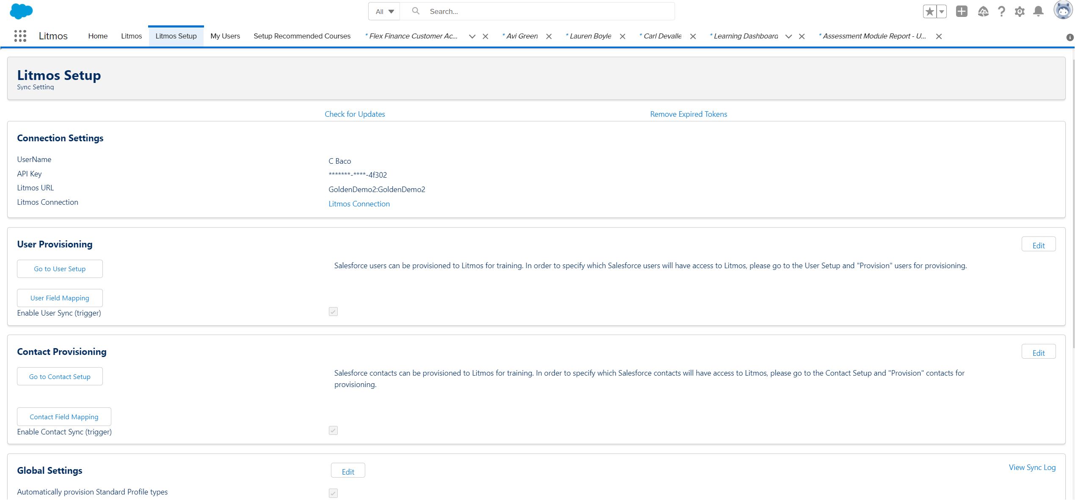Open your user avatar profile picture
The height and width of the screenshot is (500, 1075).
1061,11
